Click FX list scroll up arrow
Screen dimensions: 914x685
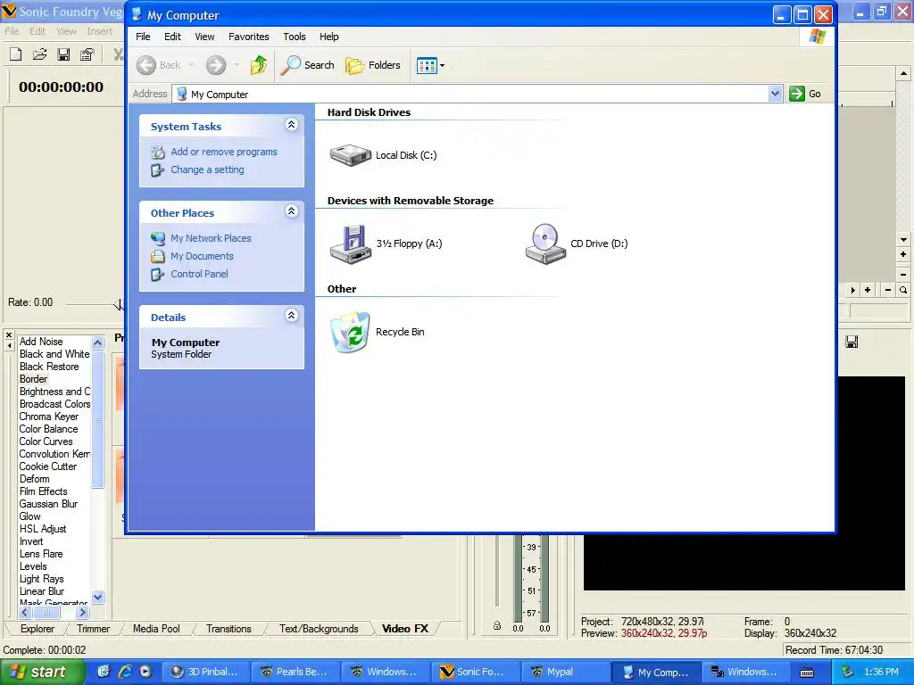point(98,342)
